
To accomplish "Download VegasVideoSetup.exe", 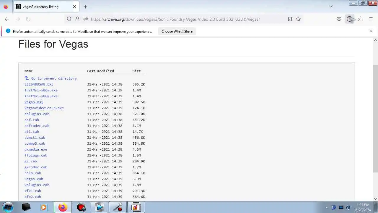I will [x=44, y=108].
